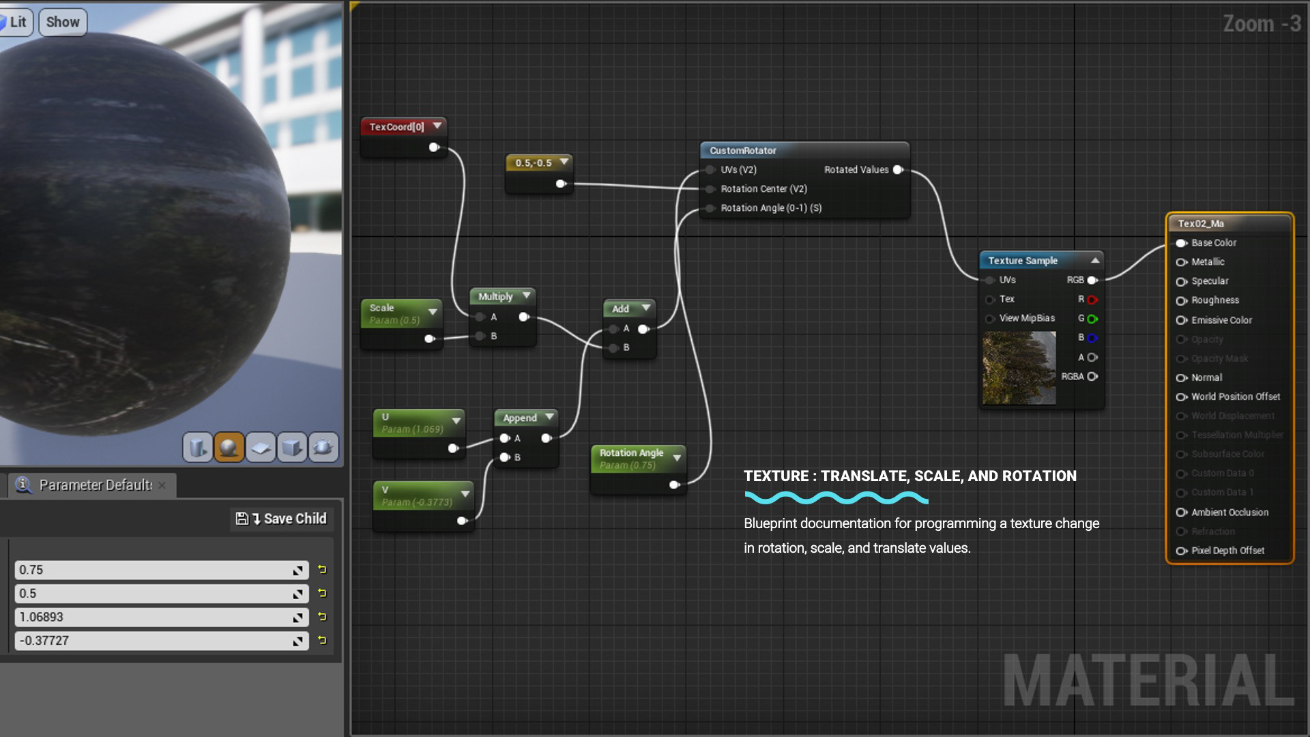Switch preview mesh to plane primitive

pyautogui.click(x=261, y=448)
